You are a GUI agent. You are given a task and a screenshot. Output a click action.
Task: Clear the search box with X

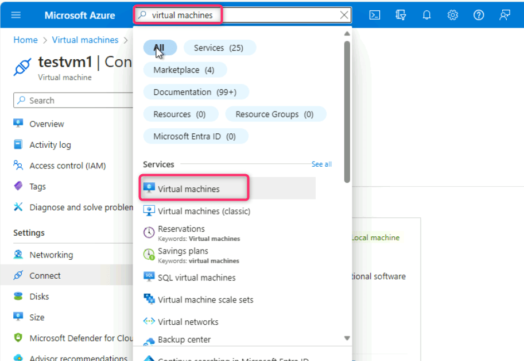(344, 15)
